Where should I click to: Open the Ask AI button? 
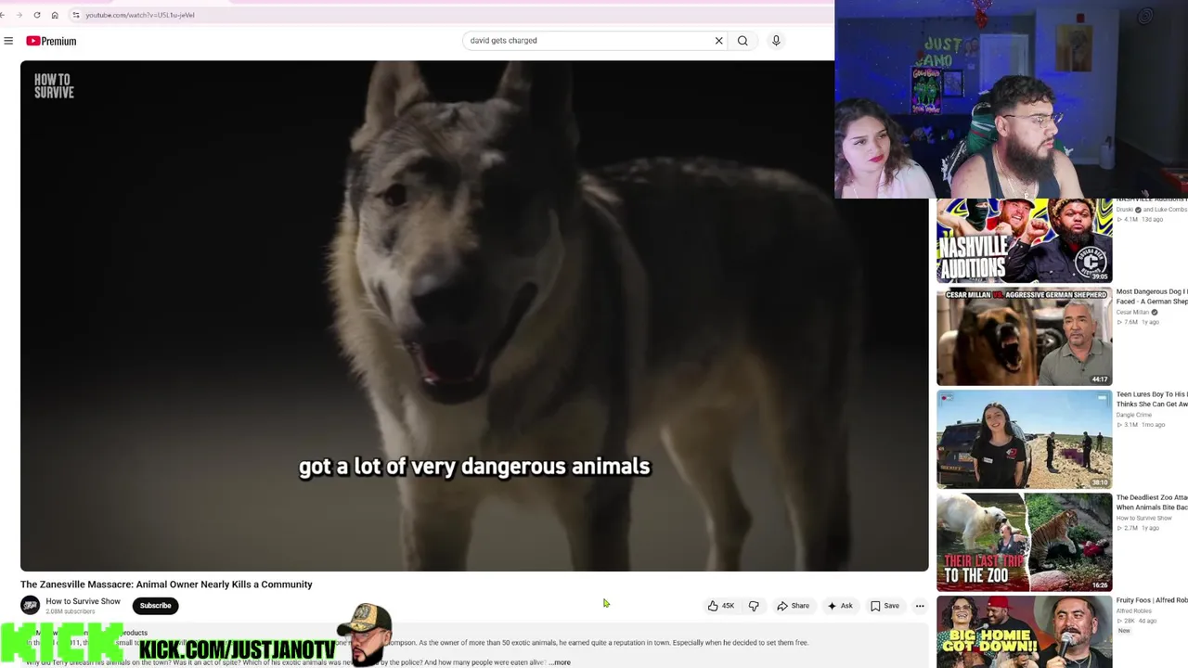[x=840, y=606]
